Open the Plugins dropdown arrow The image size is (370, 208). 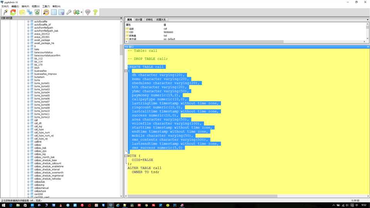coord(82,12)
